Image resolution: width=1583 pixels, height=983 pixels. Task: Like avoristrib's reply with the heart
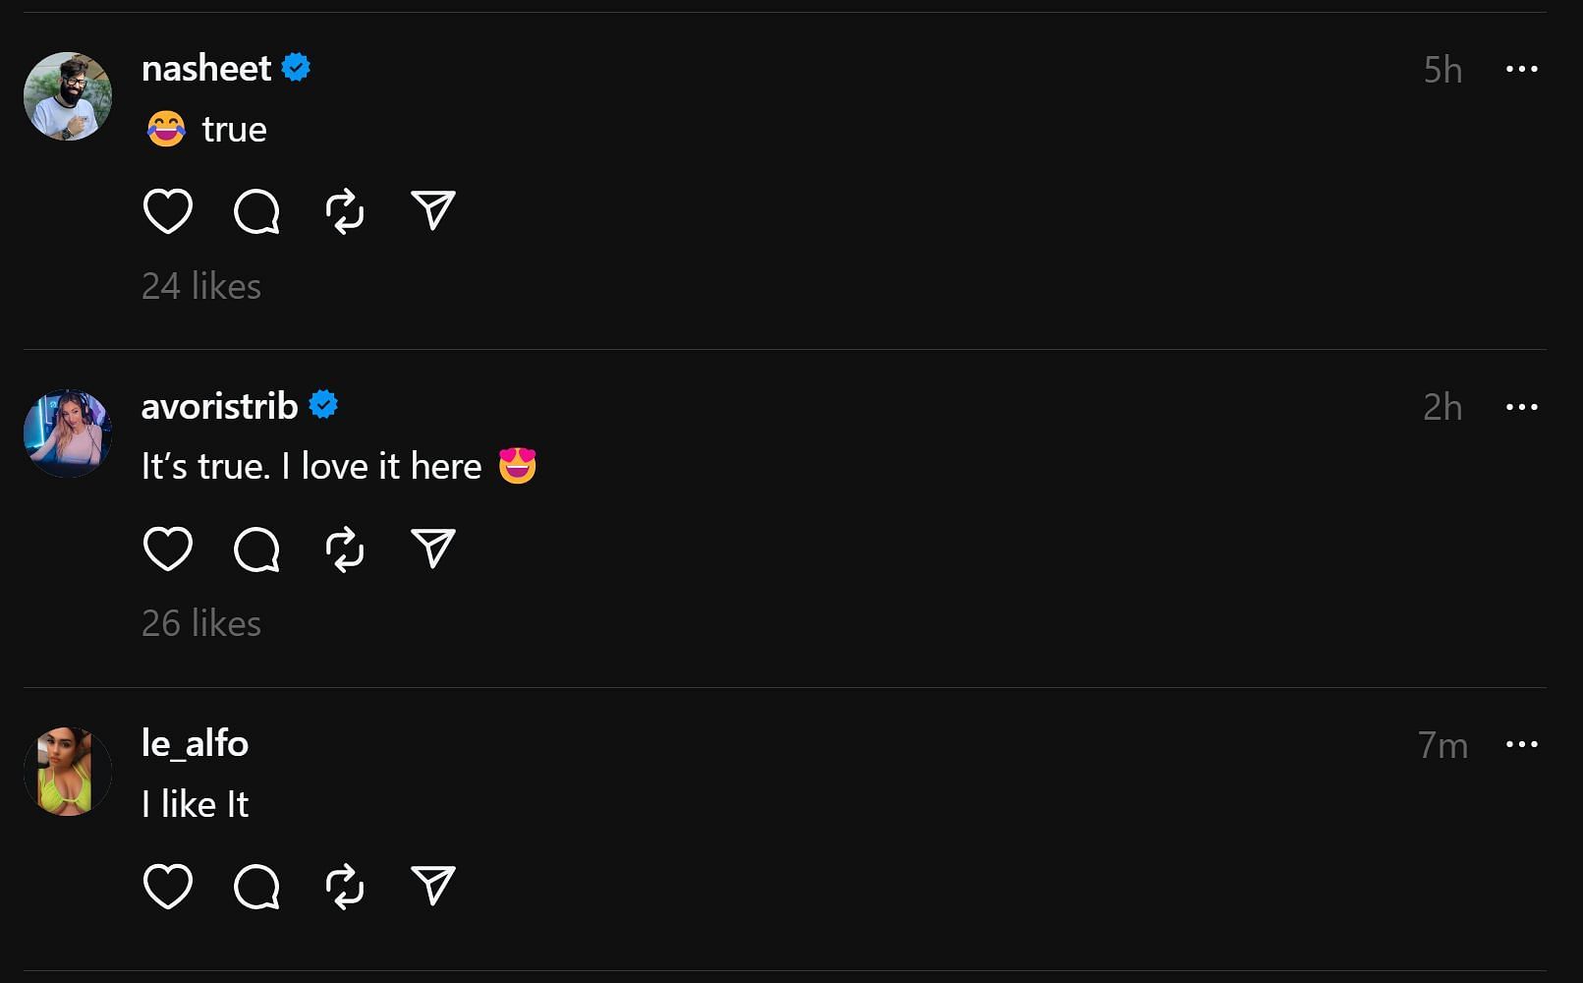coord(168,549)
